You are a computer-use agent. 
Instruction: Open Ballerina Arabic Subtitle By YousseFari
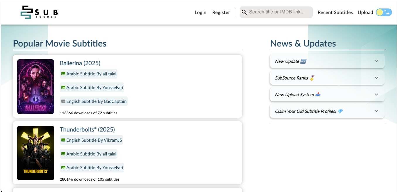[92, 87]
